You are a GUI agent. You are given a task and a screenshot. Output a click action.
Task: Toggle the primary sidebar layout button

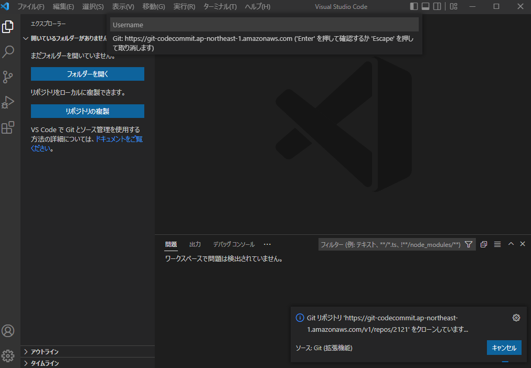414,7
